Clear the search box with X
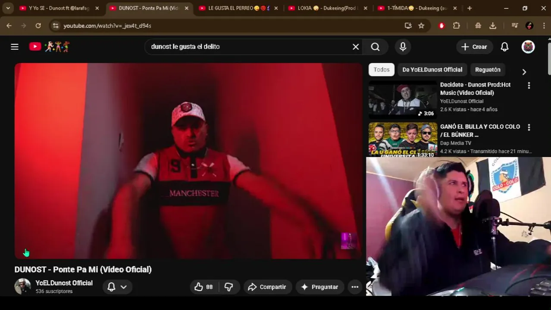551x310 pixels. coord(356,46)
